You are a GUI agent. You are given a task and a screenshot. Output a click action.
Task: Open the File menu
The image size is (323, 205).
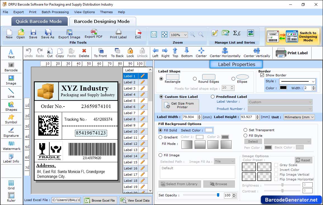tap(5, 12)
